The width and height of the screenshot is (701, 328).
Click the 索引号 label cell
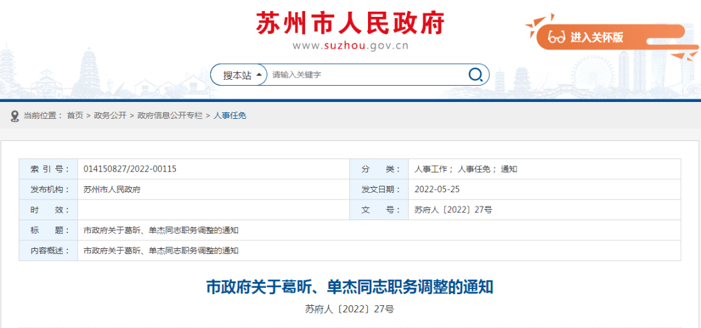48,169
